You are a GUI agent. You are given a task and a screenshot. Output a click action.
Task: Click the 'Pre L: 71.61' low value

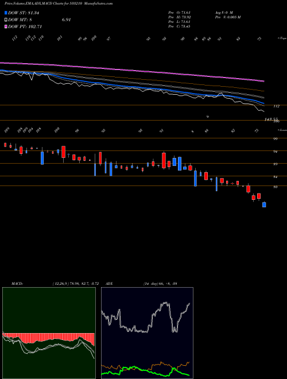tap(179, 21)
